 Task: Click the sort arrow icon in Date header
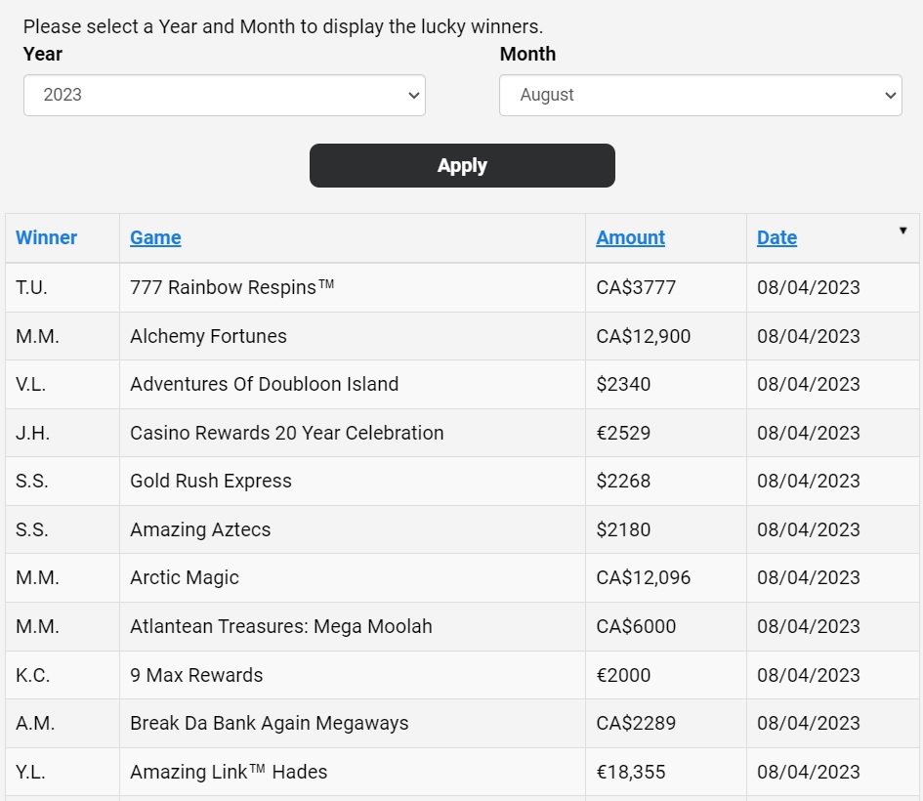pyautogui.click(x=902, y=231)
